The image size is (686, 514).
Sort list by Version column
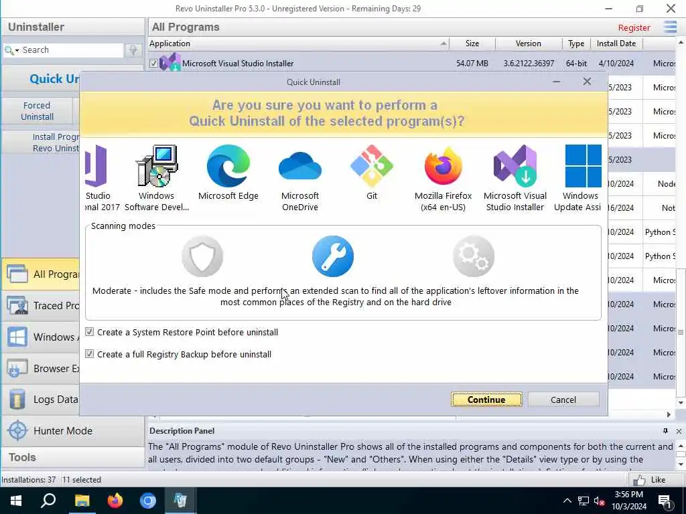[x=529, y=44]
